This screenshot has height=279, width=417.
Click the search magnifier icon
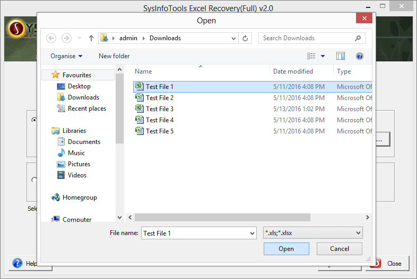[x=359, y=38]
